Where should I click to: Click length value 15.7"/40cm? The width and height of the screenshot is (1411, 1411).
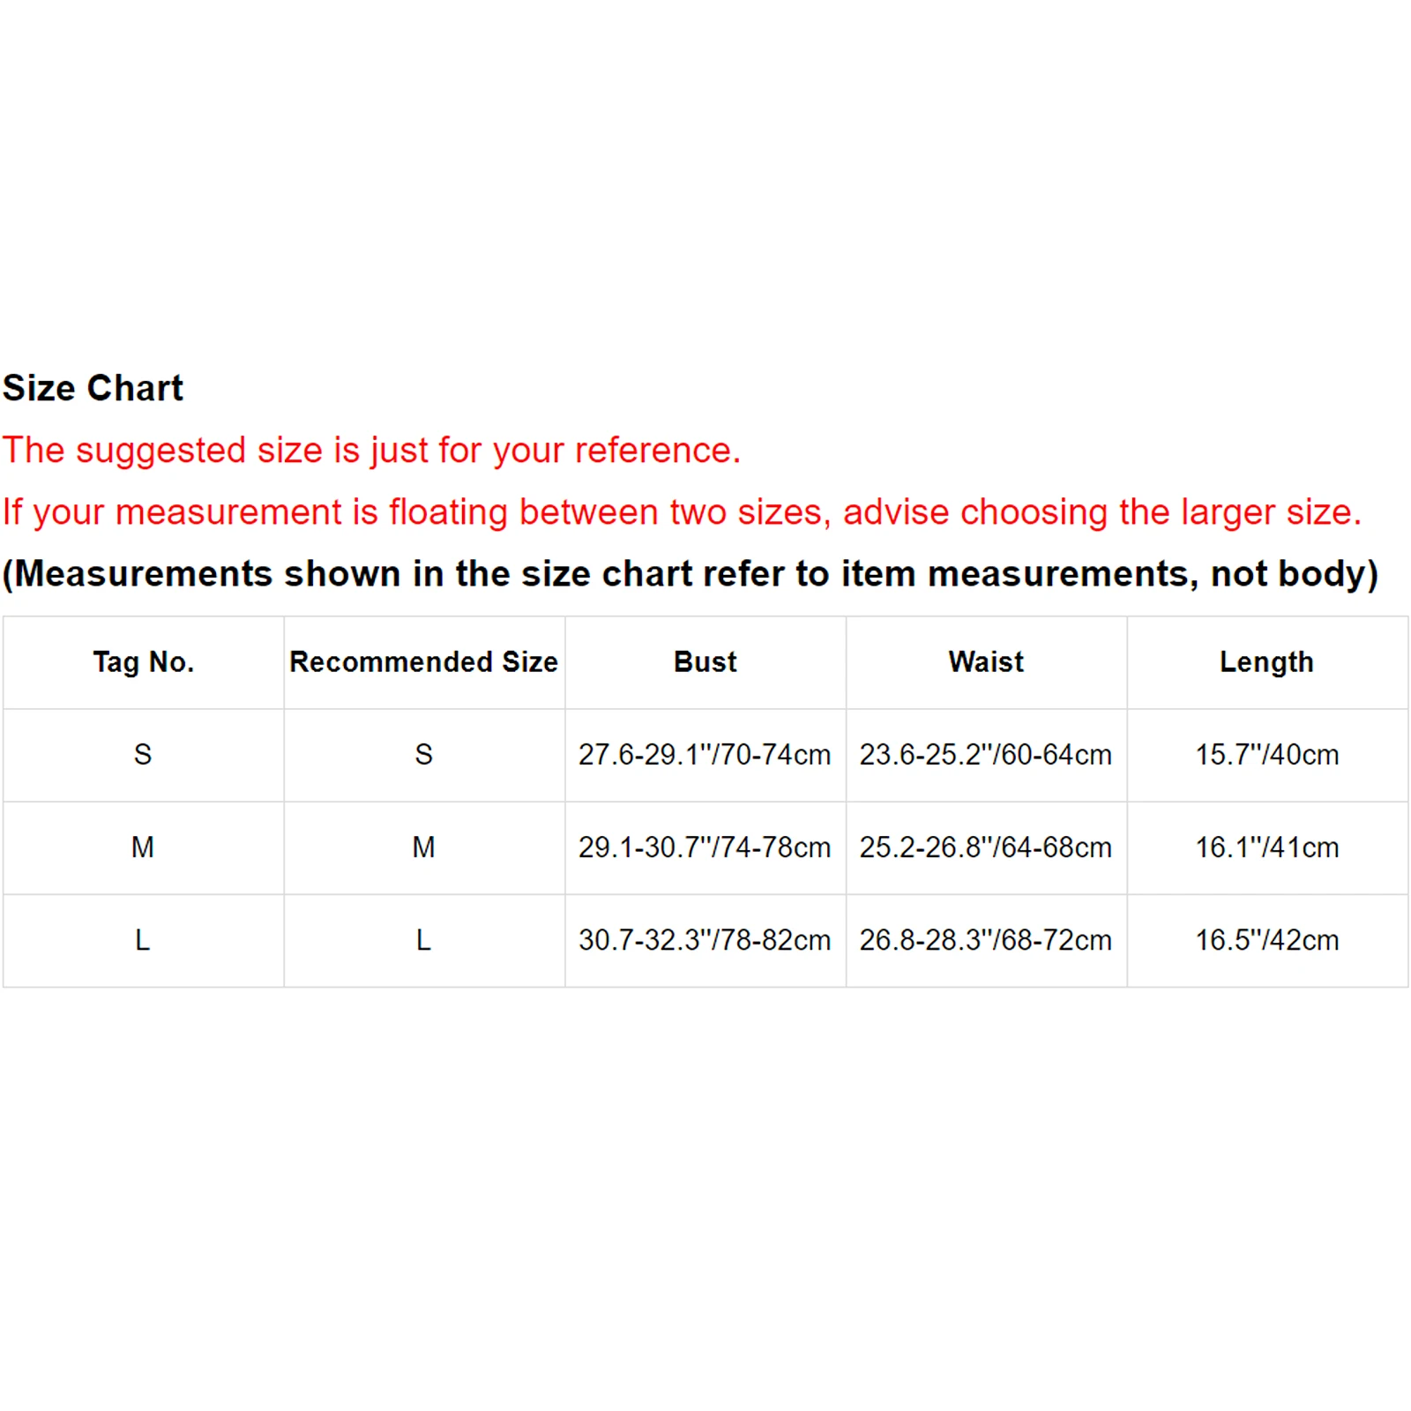coord(1266,755)
